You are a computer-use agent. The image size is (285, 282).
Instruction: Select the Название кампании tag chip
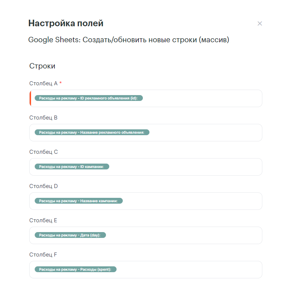(x=79, y=201)
